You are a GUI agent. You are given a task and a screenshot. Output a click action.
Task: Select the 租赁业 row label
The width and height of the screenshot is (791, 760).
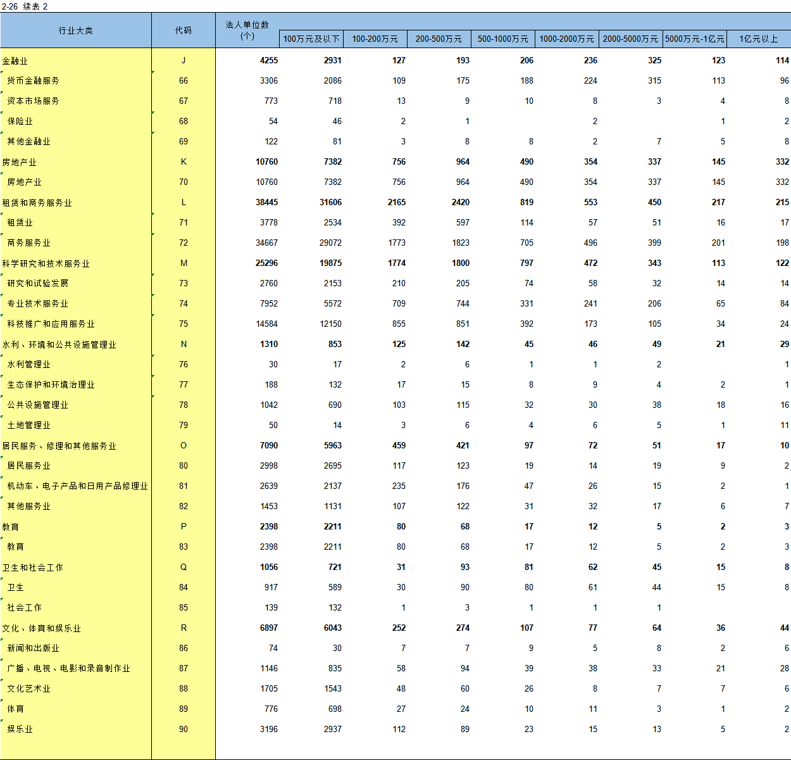click(x=20, y=223)
